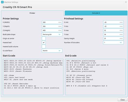This screenshot has width=128, height=102.
Task: Click the 'G1 Z2.0 F3000 ;Move Z Axis up' line
Action: (x=20, y=86)
